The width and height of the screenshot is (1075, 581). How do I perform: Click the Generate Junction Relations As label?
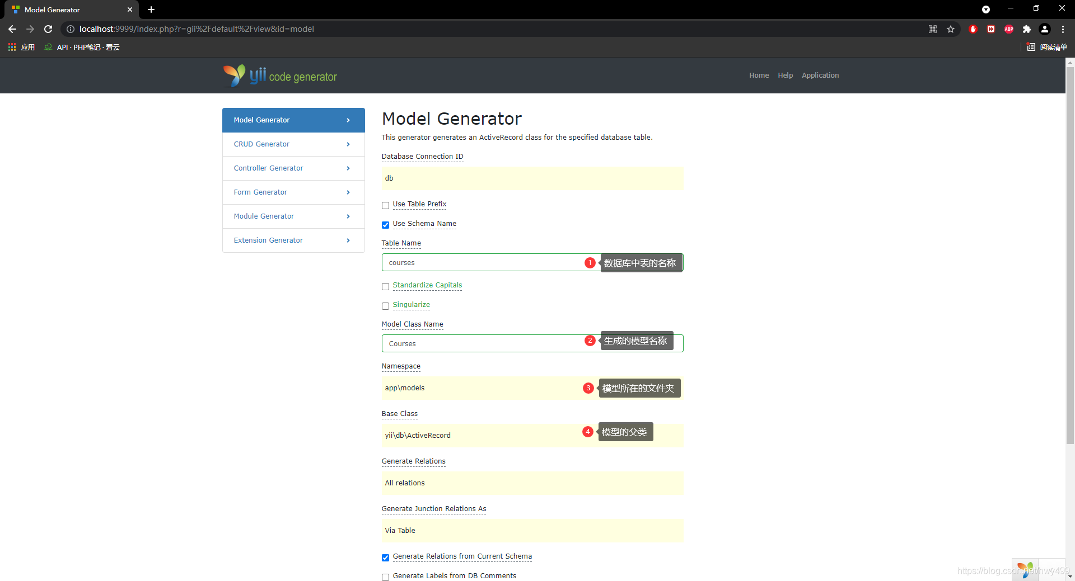point(434,509)
